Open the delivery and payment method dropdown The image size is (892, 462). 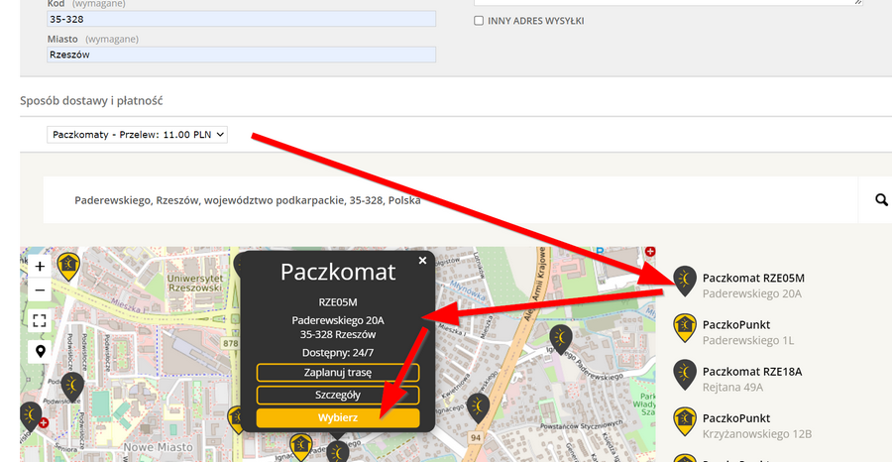tap(137, 135)
